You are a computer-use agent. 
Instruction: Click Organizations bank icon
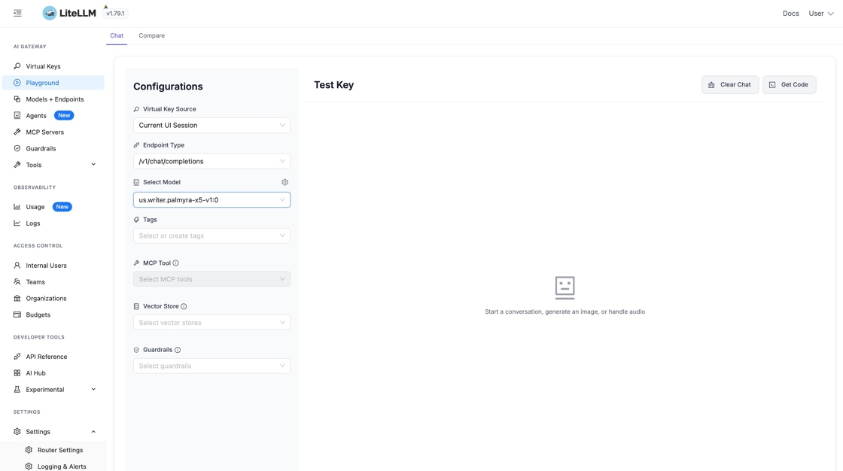[x=17, y=298]
